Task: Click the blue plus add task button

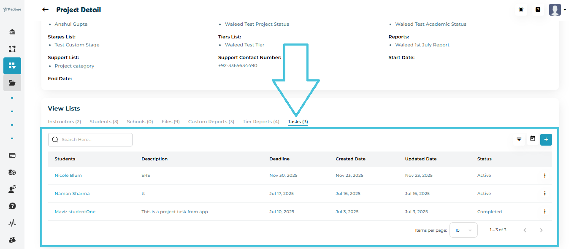Action: point(546,139)
